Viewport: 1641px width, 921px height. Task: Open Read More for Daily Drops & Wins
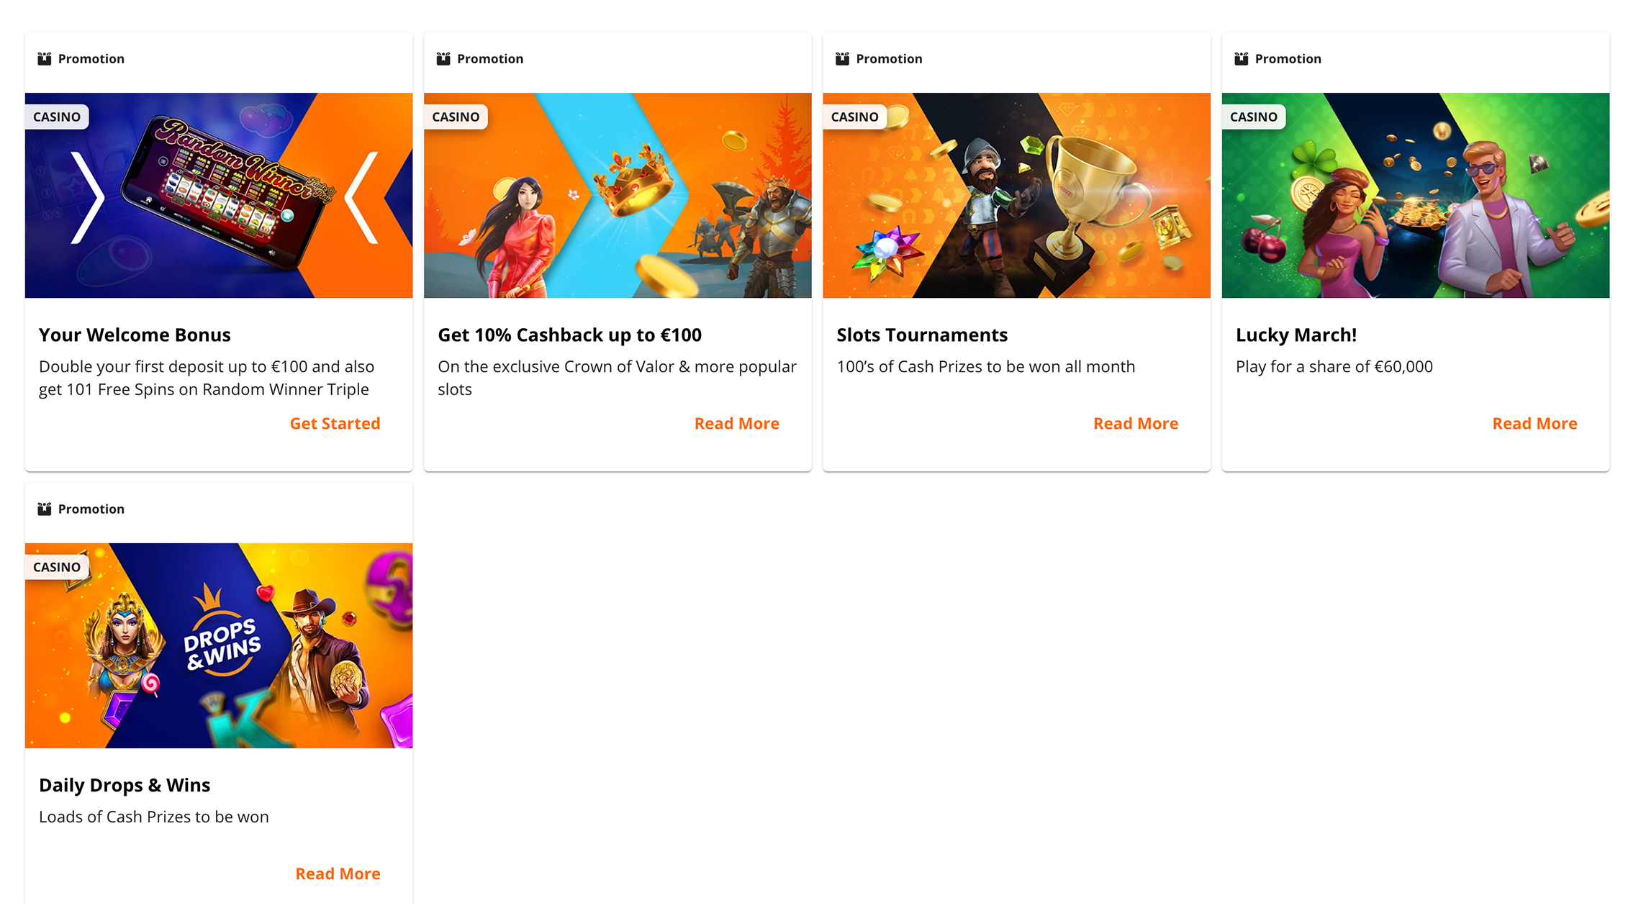(338, 874)
